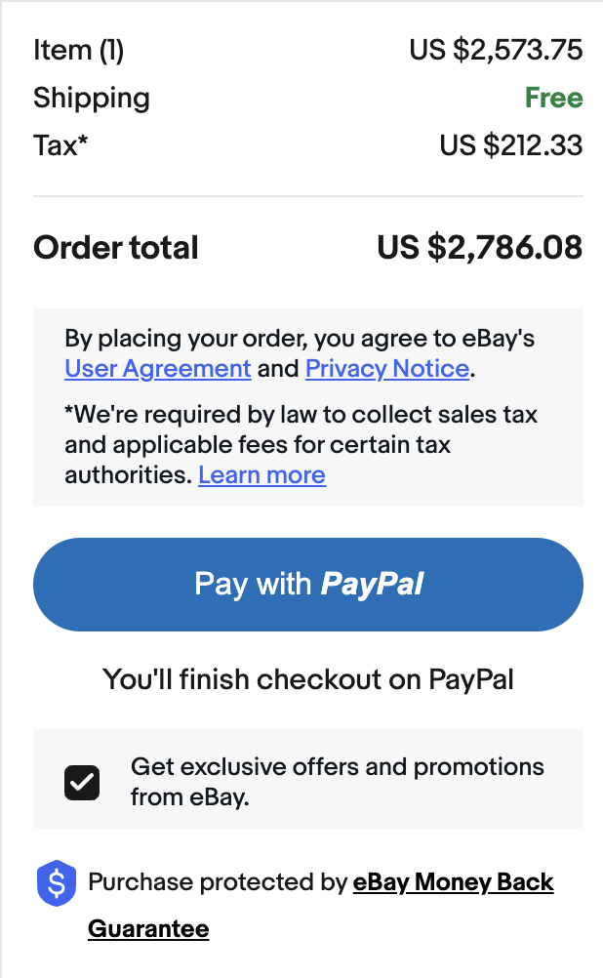This screenshot has height=978, width=603.
Task: Select the Order total amount US $2,786.08
Action: 479,248
